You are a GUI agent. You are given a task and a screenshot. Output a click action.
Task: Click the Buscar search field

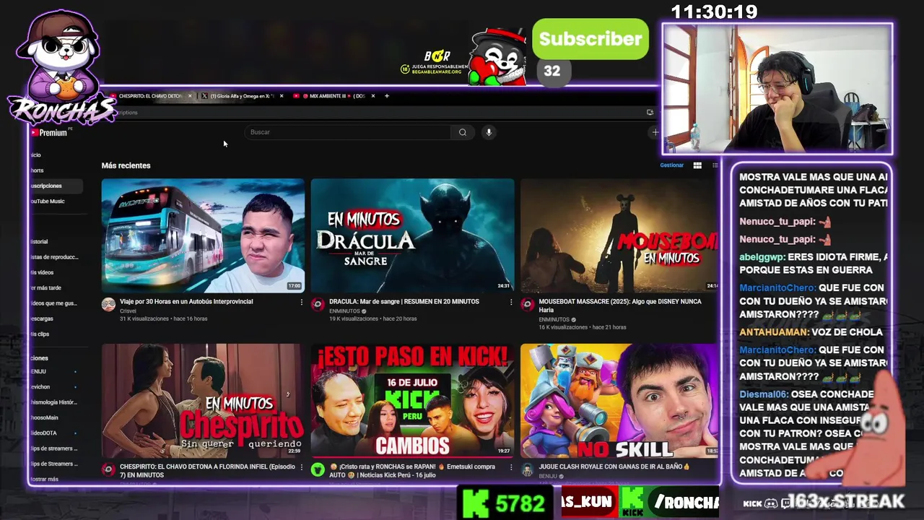click(x=348, y=132)
